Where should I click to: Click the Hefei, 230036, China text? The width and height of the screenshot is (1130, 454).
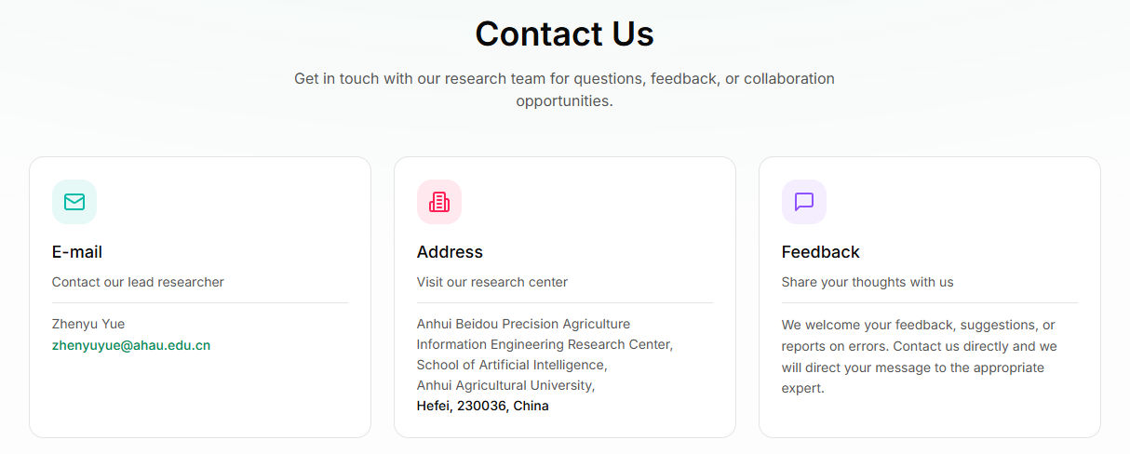click(482, 406)
